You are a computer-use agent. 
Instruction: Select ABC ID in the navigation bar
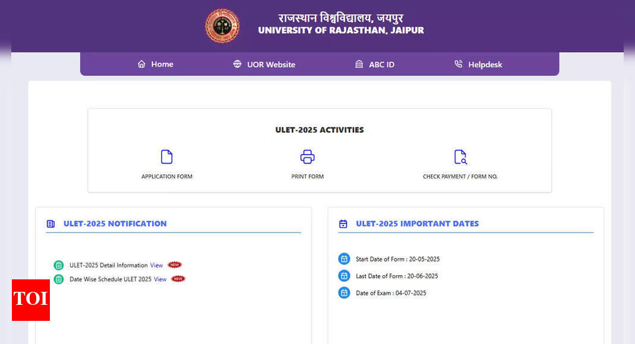pyautogui.click(x=381, y=64)
